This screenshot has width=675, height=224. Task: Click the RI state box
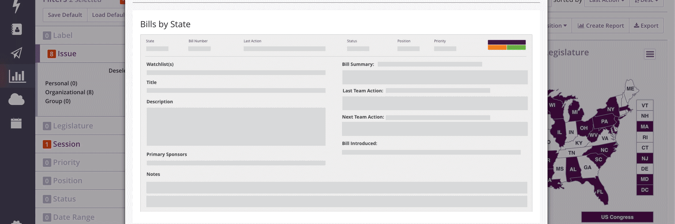click(x=644, y=137)
